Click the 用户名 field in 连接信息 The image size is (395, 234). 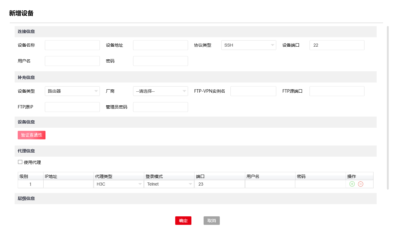pos(72,61)
